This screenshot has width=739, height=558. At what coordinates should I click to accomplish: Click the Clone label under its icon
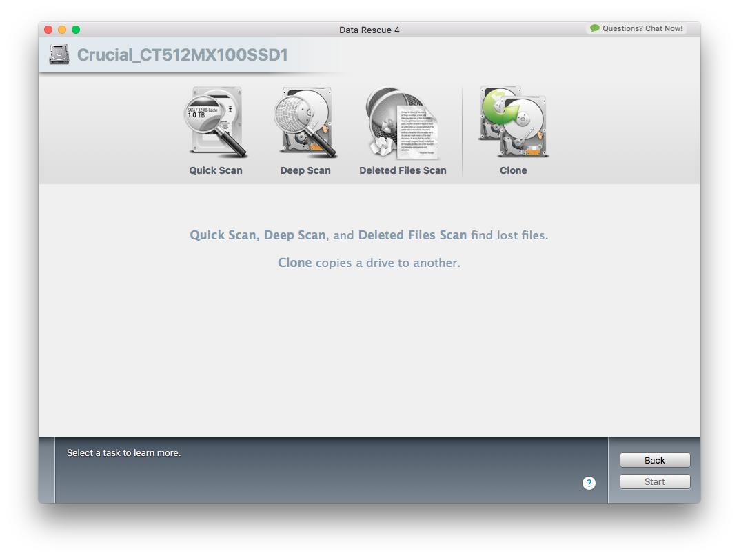(513, 170)
